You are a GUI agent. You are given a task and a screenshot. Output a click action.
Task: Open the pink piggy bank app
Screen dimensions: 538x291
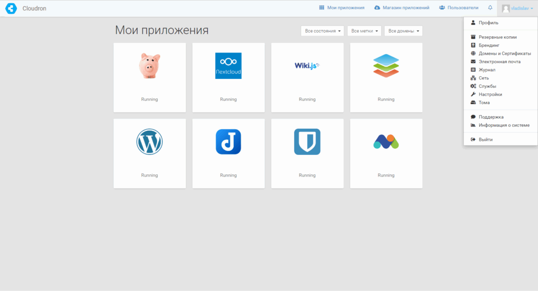click(x=150, y=66)
